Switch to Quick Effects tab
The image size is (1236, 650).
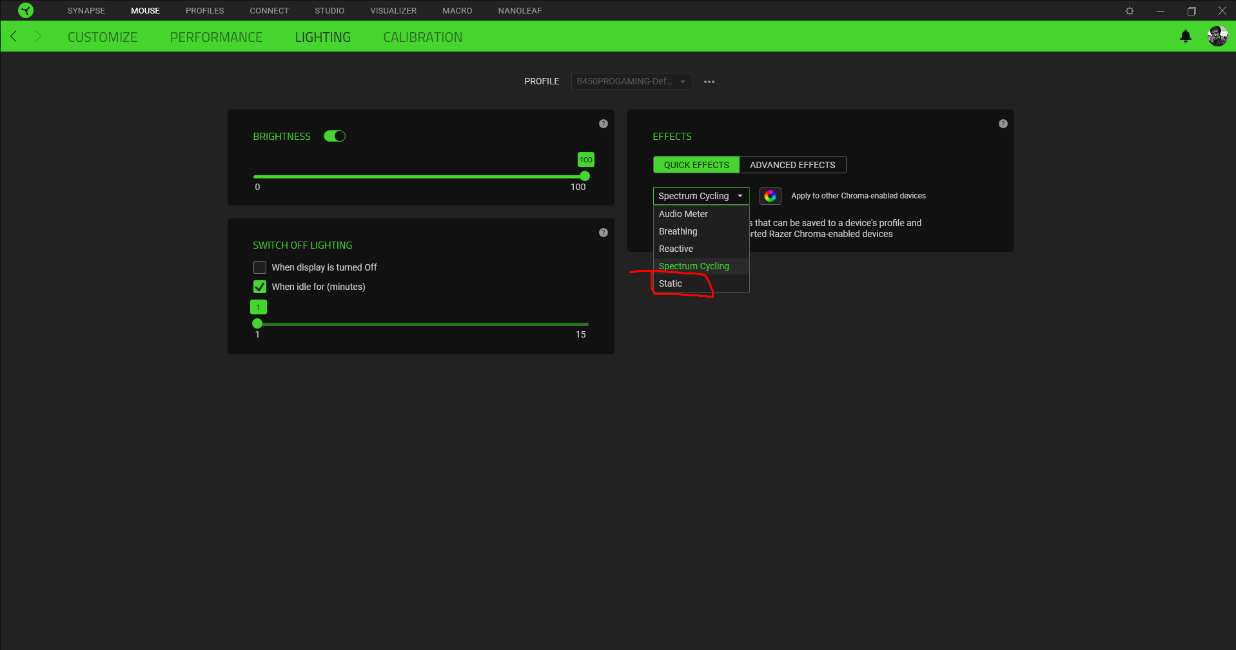tap(696, 165)
